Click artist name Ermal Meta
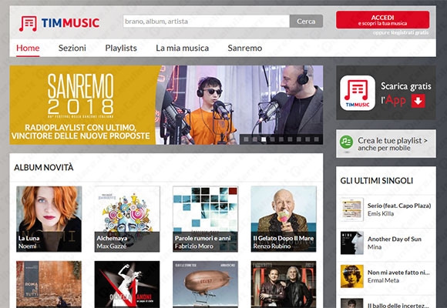 [383, 280]
